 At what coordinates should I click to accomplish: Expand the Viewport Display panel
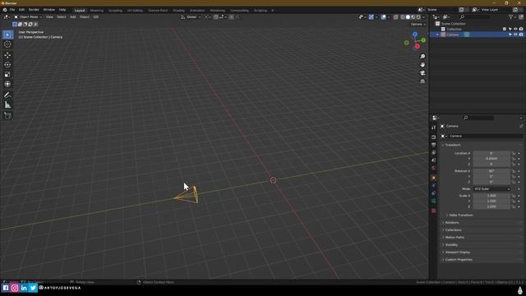point(458,252)
